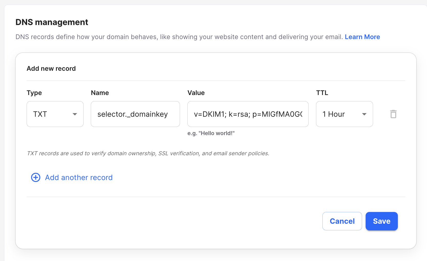Image resolution: width=427 pixels, height=261 pixels.
Task: Click the Value column label
Action: (196, 93)
